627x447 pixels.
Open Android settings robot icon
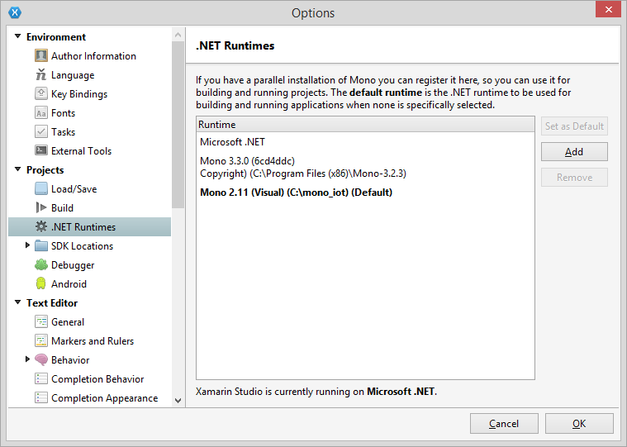pyautogui.click(x=40, y=283)
